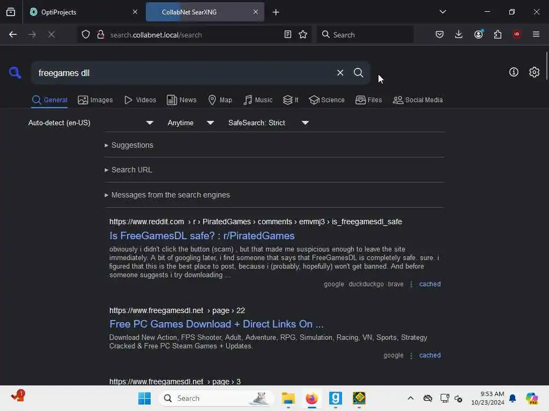
Task: Expand the Suggestions section
Action: pos(129,145)
